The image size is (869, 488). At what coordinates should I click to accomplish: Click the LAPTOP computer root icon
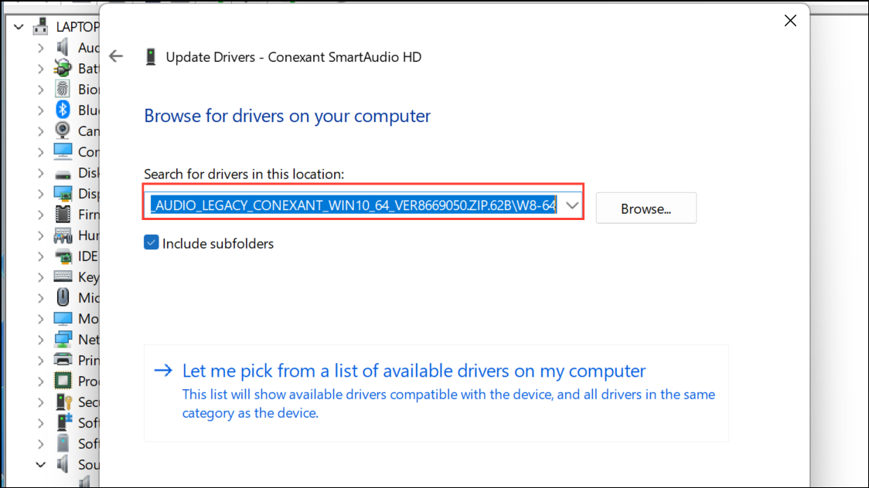tap(40, 26)
